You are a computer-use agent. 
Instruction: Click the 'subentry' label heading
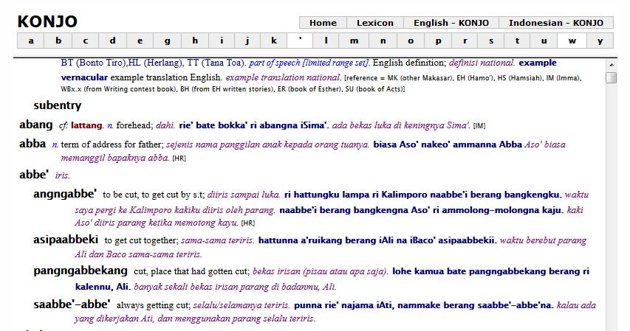pyautogui.click(x=58, y=105)
